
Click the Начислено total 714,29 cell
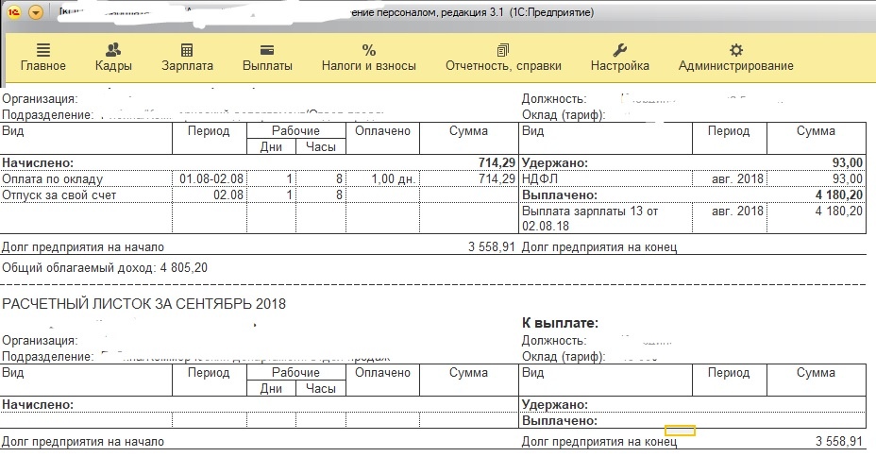coord(495,163)
